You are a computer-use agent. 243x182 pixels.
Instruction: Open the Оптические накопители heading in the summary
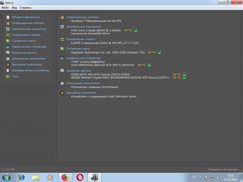point(83,83)
